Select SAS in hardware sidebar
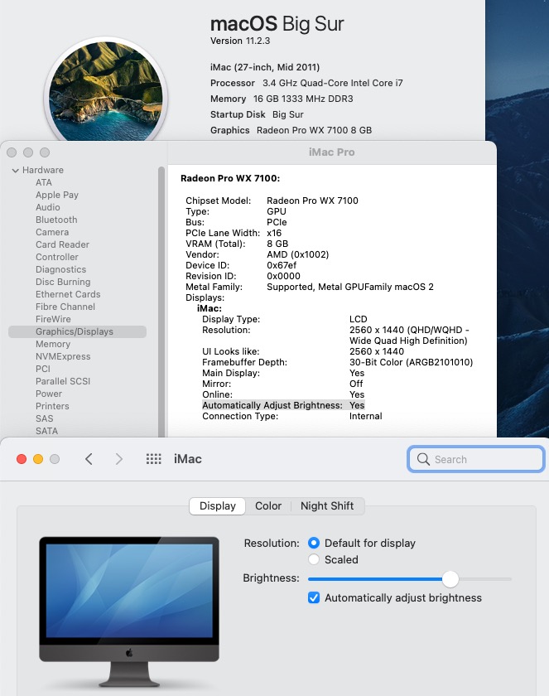 pos(45,418)
